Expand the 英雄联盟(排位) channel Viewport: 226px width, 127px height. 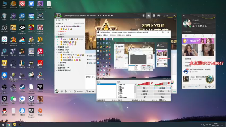point(57,50)
